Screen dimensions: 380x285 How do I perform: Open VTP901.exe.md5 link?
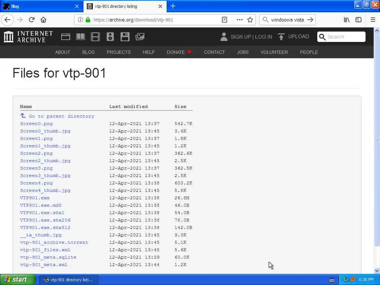(x=41, y=205)
